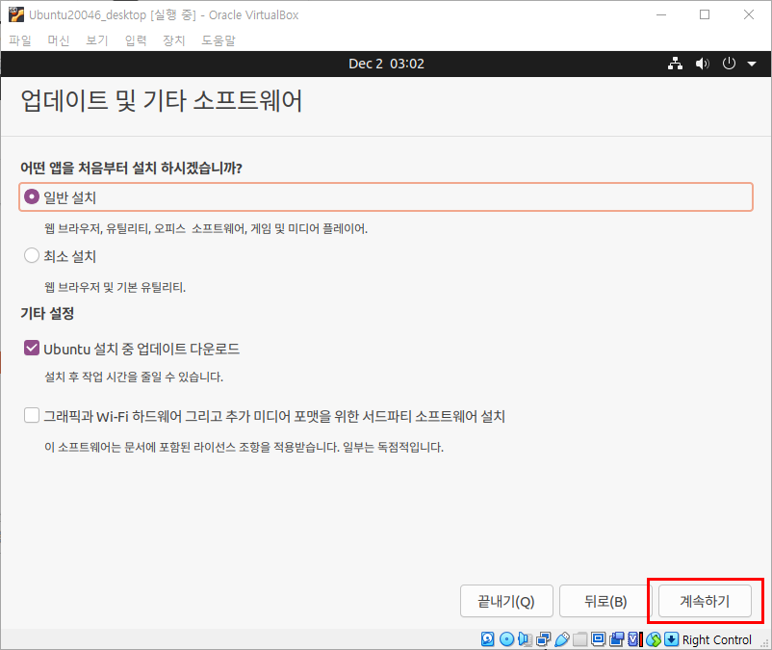
Task: Maximize the VirtualBox window
Action: click(x=705, y=14)
